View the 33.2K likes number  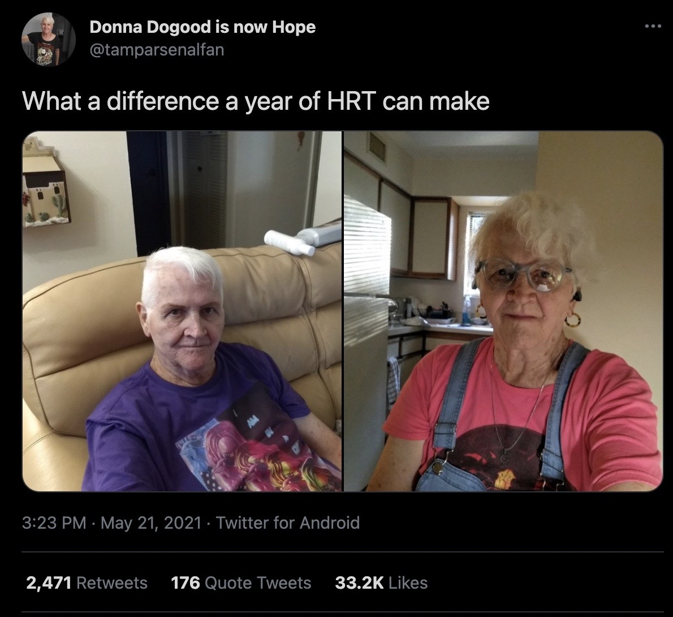click(359, 583)
